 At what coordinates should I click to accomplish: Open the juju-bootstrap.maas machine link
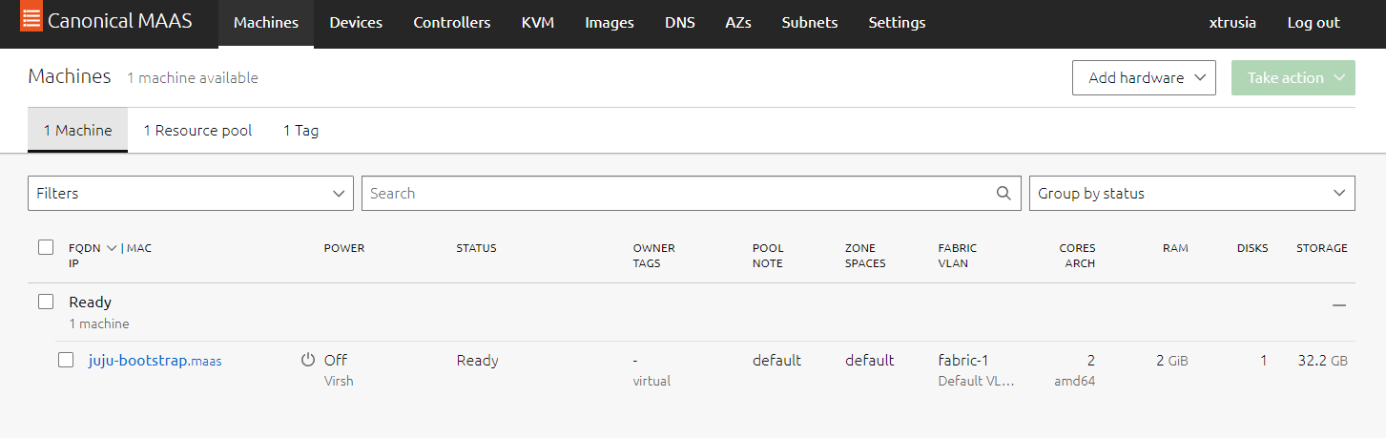[x=155, y=361]
